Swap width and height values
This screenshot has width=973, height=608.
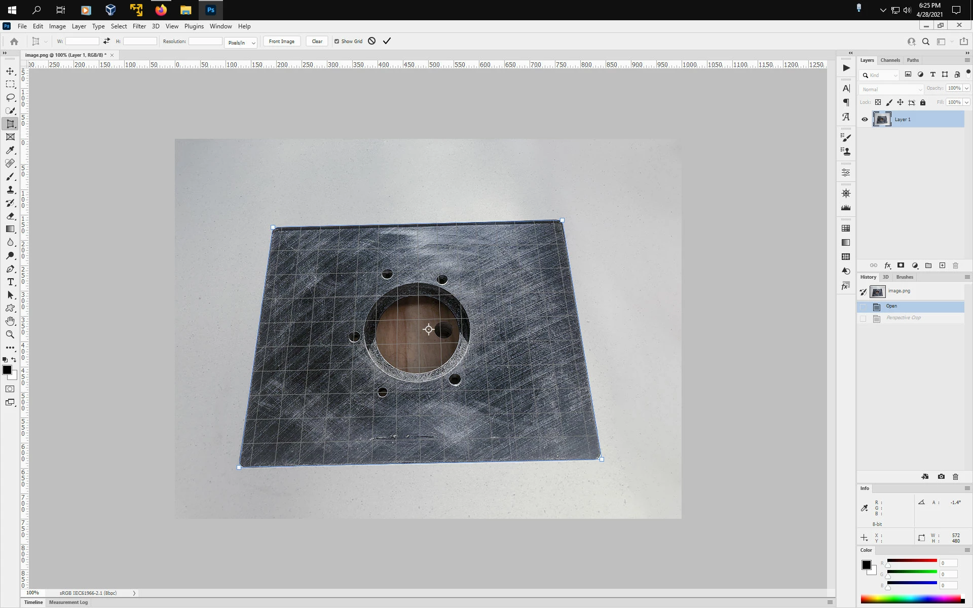point(106,41)
